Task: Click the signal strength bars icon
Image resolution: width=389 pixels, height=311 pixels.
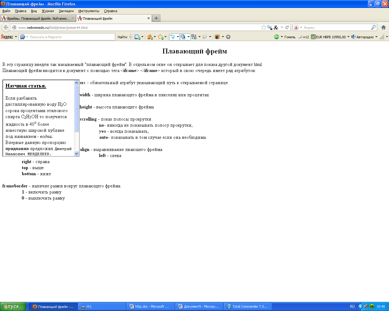Action: (x=382, y=37)
